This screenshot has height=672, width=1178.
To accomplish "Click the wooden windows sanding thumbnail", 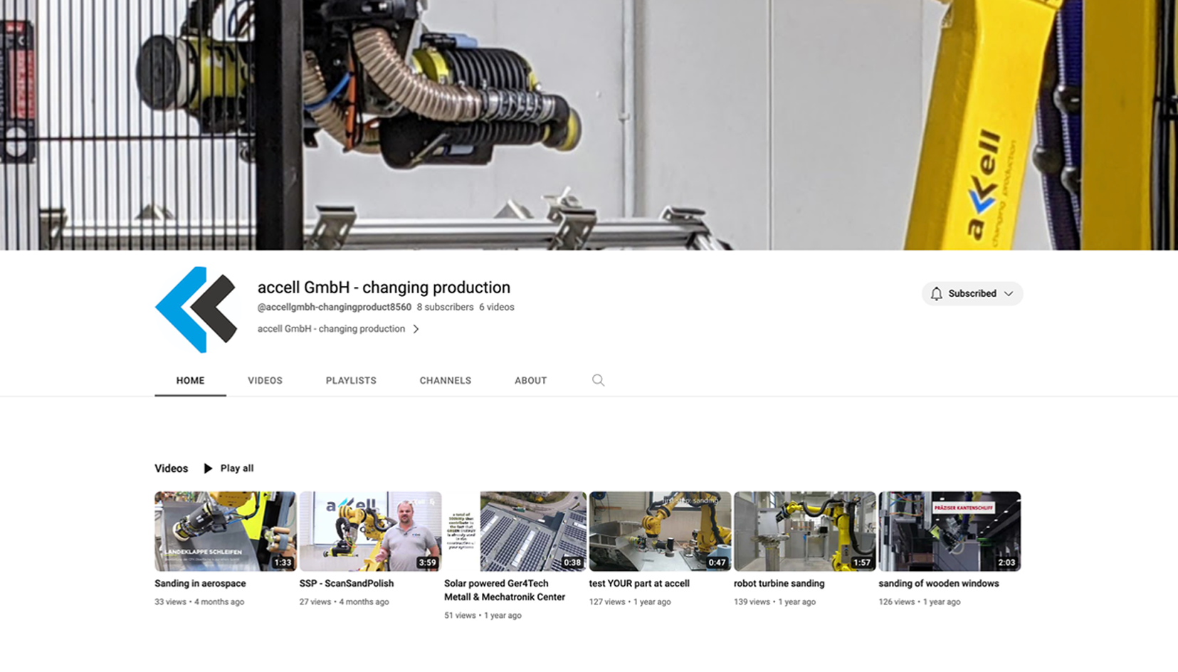I will tap(950, 531).
